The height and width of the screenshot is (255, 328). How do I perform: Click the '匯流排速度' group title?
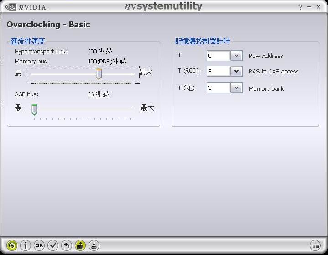click(28, 41)
